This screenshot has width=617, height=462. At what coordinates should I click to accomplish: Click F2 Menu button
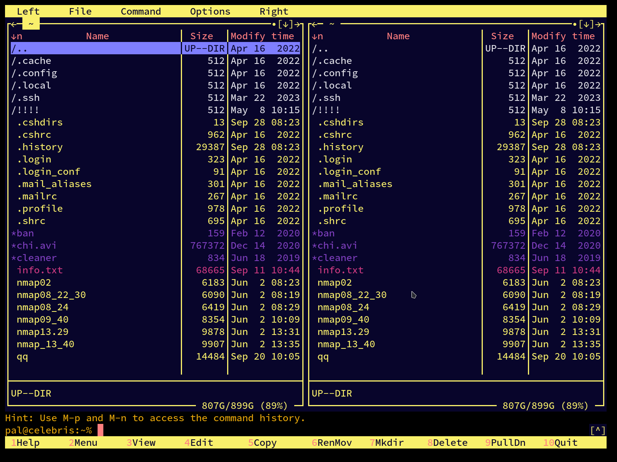click(83, 443)
